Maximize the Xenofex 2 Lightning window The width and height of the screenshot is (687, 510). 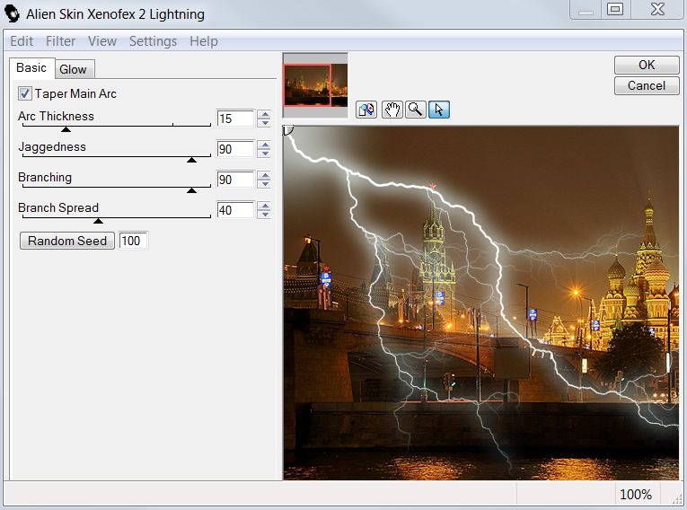[615, 9]
